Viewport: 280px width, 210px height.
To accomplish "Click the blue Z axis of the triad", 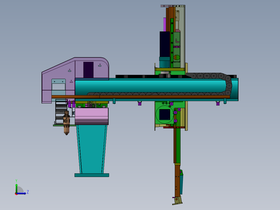I will (22, 193).
